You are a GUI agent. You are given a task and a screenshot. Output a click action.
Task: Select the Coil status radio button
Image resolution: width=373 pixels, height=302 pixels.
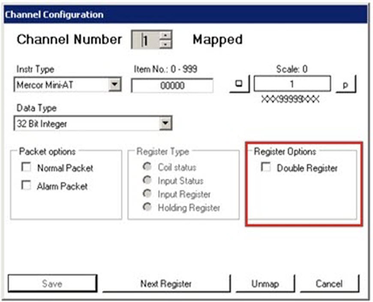click(x=147, y=167)
